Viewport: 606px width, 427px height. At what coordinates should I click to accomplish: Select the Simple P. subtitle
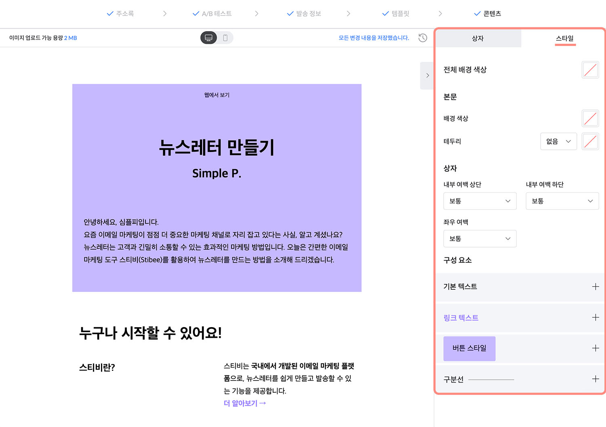click(x=217, y=173)
